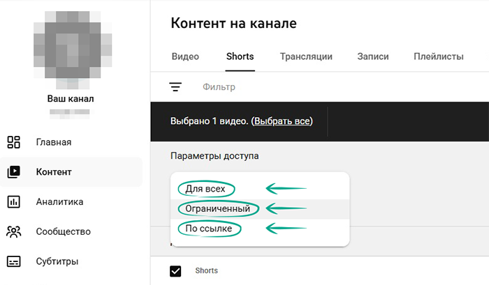Uncheck the Shorts video checkbox
489x285 pixels.
tap(175, 271)
